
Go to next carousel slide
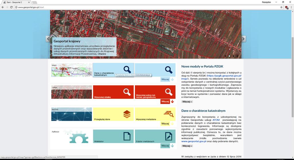(243, 39)
